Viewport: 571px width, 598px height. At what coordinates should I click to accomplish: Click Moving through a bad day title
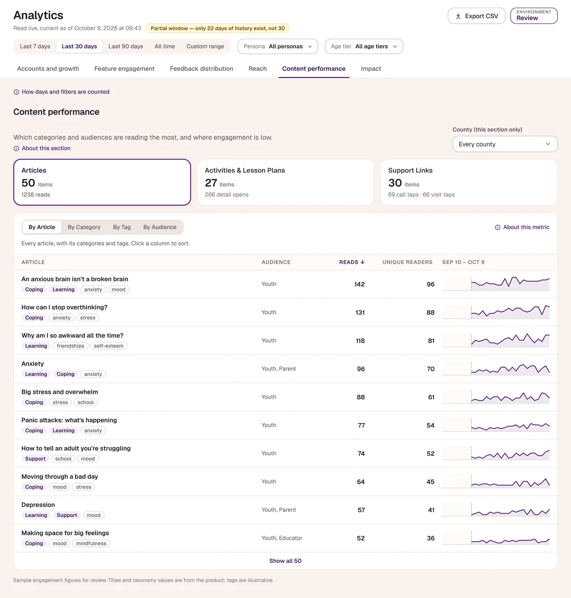pyautogui.click(x=60, y=477)
